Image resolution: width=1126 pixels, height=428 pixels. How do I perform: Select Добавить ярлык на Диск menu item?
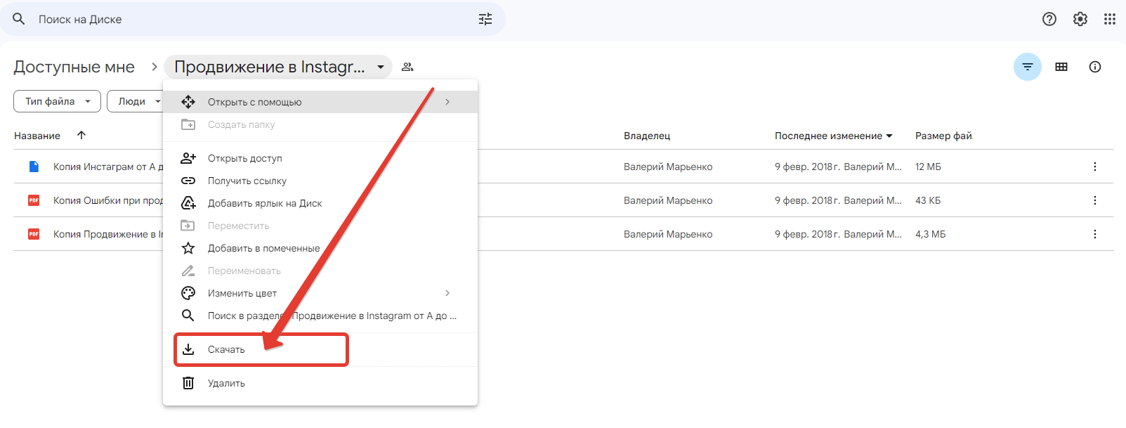tap(320, 203)
